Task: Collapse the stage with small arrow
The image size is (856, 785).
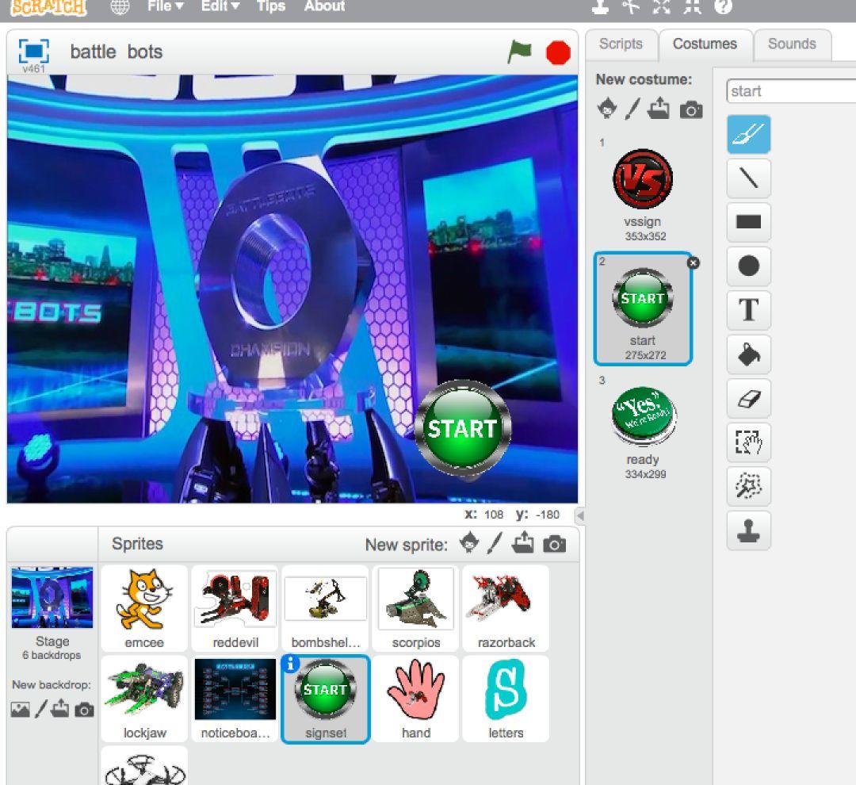Action: (580, 515)
